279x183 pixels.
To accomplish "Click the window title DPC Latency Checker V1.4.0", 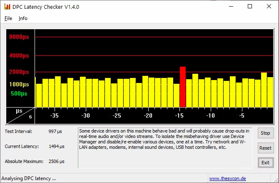I will [46, 7].
